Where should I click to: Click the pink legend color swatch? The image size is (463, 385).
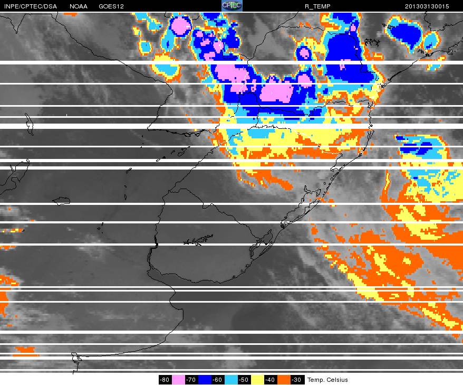tap(178, 380)
